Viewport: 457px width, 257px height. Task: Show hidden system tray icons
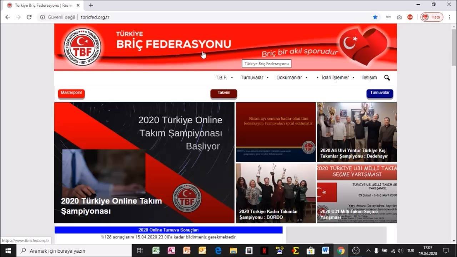[368, 251]
